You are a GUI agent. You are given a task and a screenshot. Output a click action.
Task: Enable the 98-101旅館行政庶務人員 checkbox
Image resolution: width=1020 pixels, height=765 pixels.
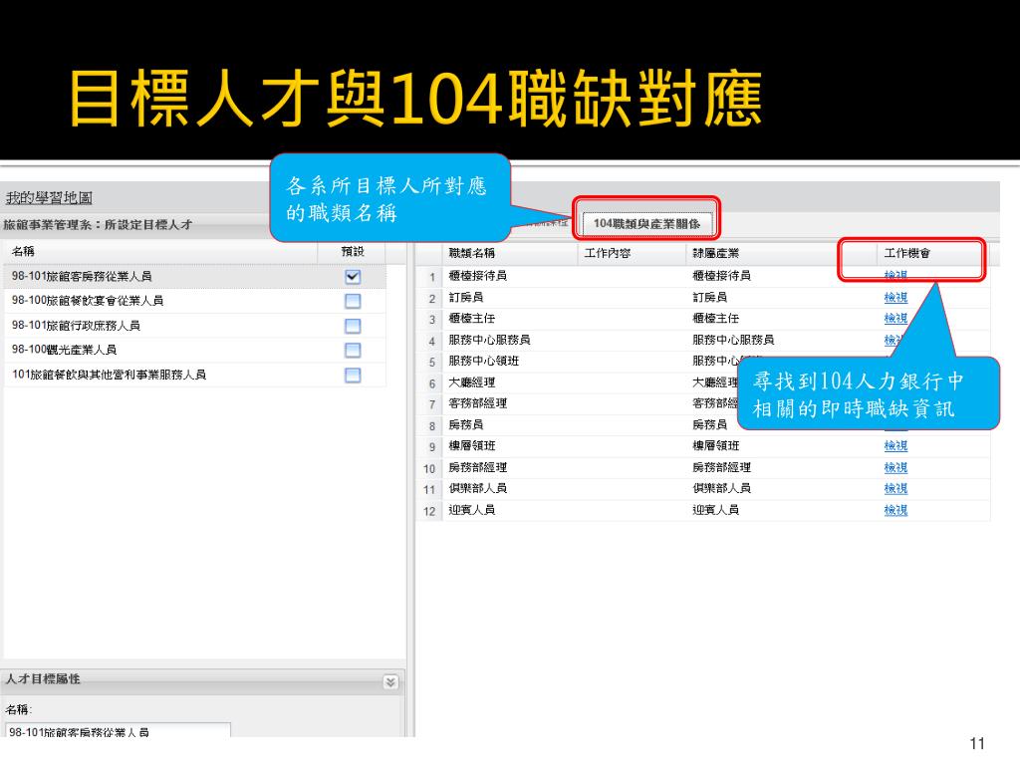[353, 326]
